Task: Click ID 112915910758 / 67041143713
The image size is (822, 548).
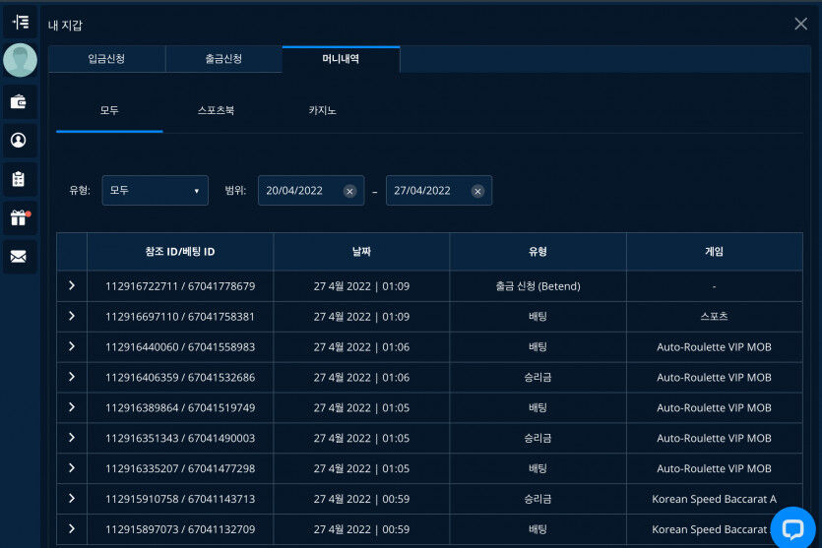Action: pyautogui.click(x=180, y=499)
